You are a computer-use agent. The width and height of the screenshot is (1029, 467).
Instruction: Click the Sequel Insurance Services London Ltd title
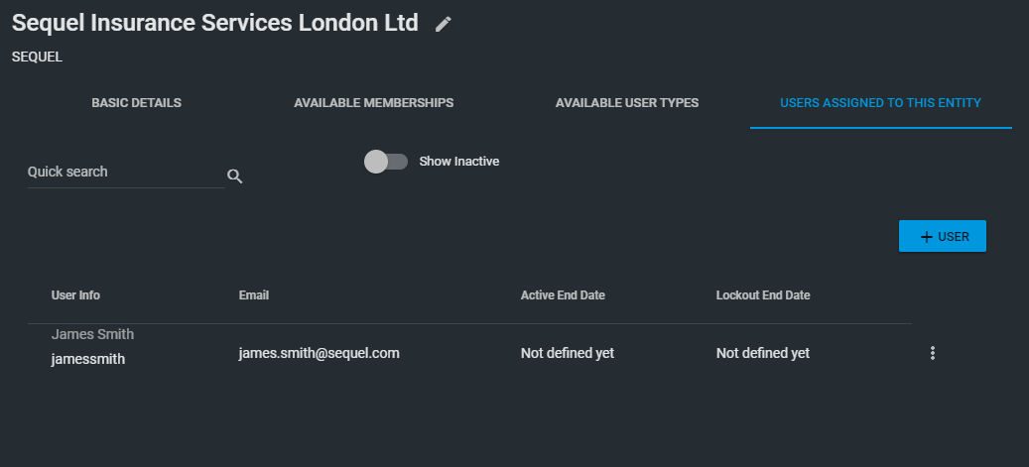215,23
